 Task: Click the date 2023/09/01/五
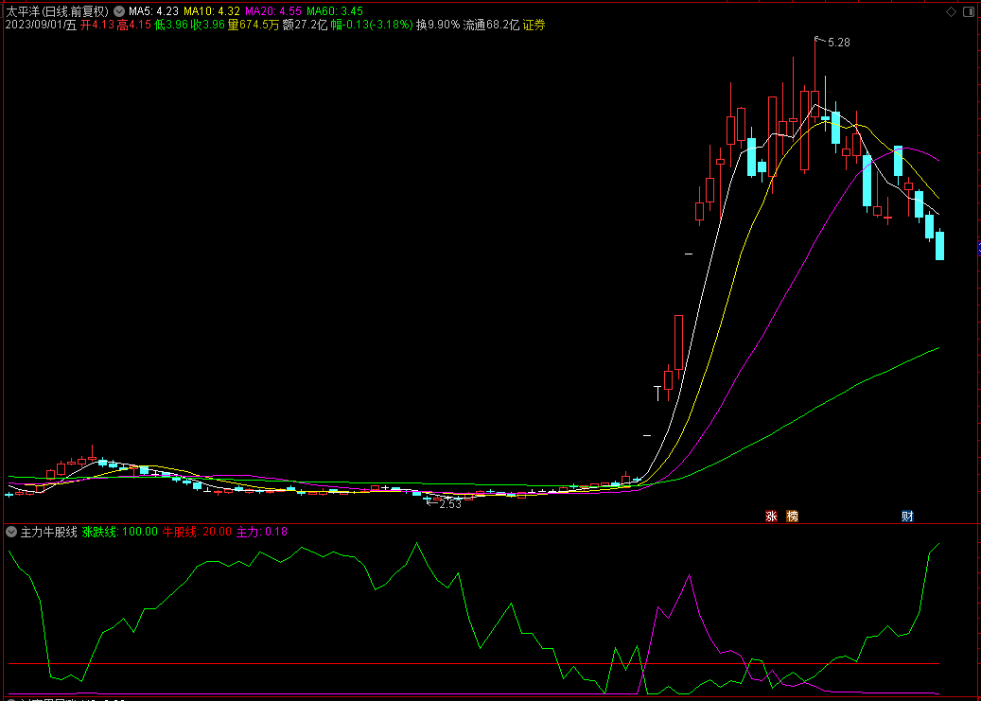tap(41, 25)
